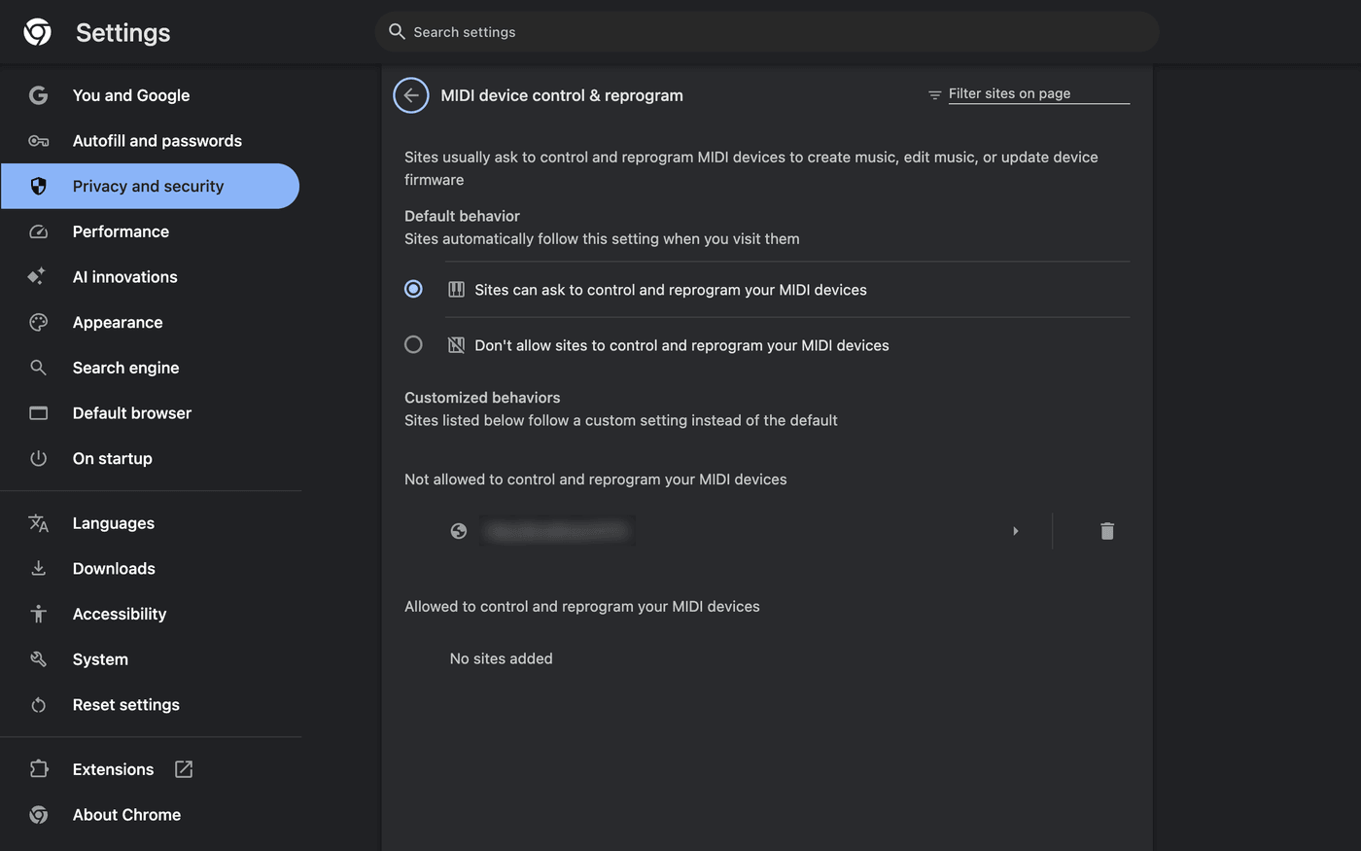
Task: Click the shield icon for Privacy and security
Action: point(38,186)
